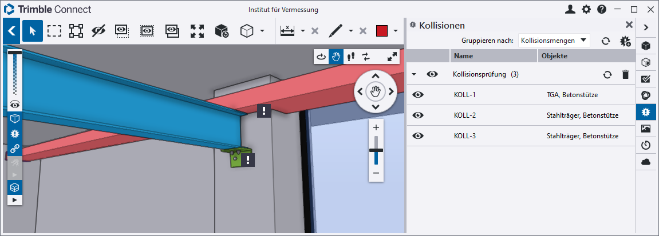The image size is (659, 236).
Task: Close the Kollisionen panel
Action: click(x=629, y=25)
